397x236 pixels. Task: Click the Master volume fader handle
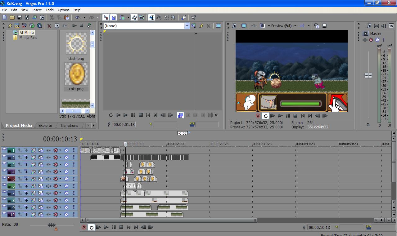(x=368, y=75)
